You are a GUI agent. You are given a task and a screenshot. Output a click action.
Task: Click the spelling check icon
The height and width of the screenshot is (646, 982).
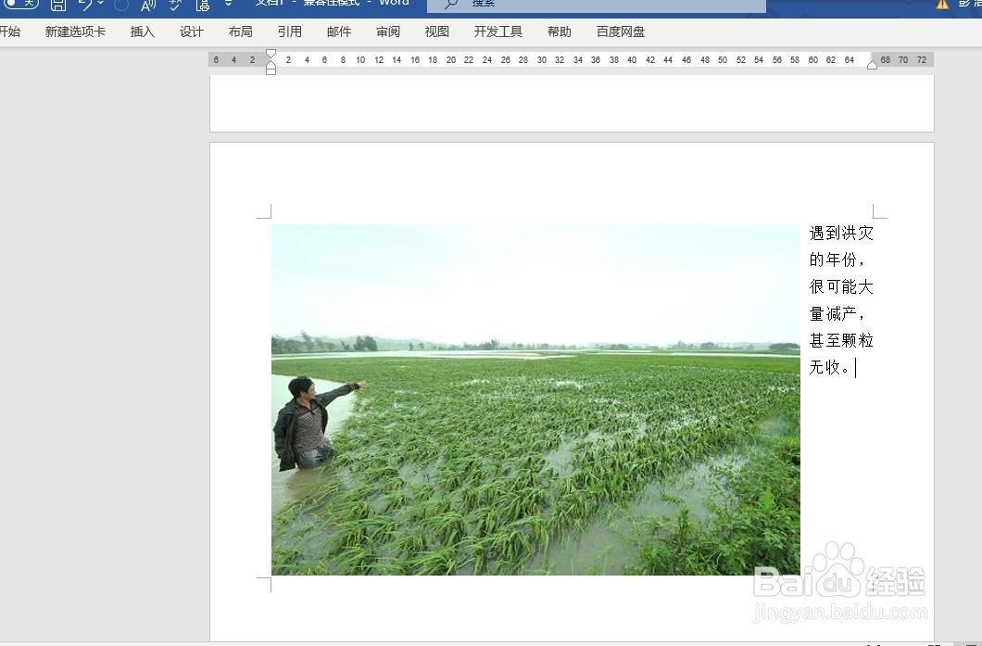tap(175, 5)
